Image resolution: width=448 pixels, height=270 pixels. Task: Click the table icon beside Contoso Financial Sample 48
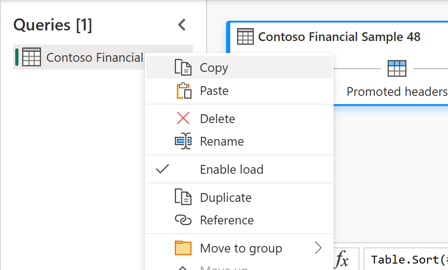click(x=245, y=36)
